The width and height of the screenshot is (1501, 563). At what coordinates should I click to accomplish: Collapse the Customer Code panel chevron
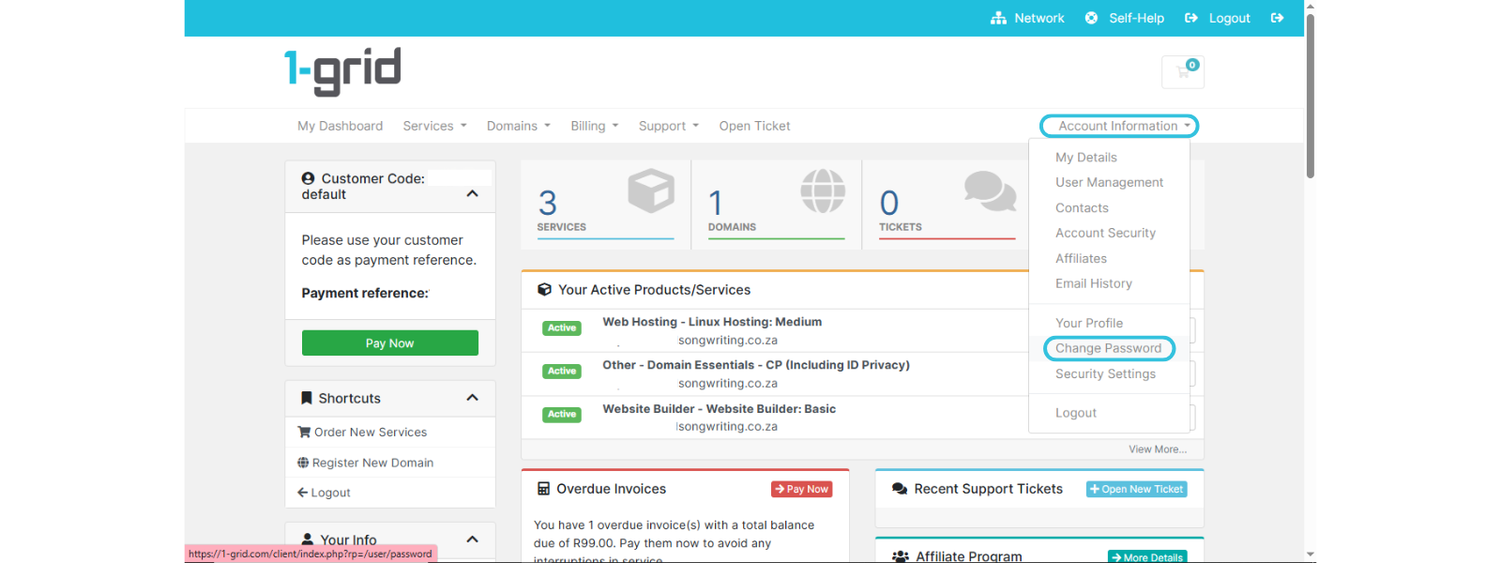472,193
